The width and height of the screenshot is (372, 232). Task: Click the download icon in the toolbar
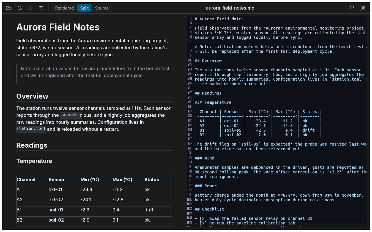(x=31, y=8)
